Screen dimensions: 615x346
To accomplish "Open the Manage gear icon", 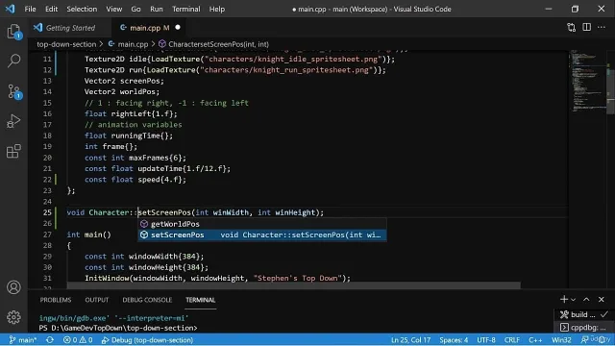I will point(13,317).
